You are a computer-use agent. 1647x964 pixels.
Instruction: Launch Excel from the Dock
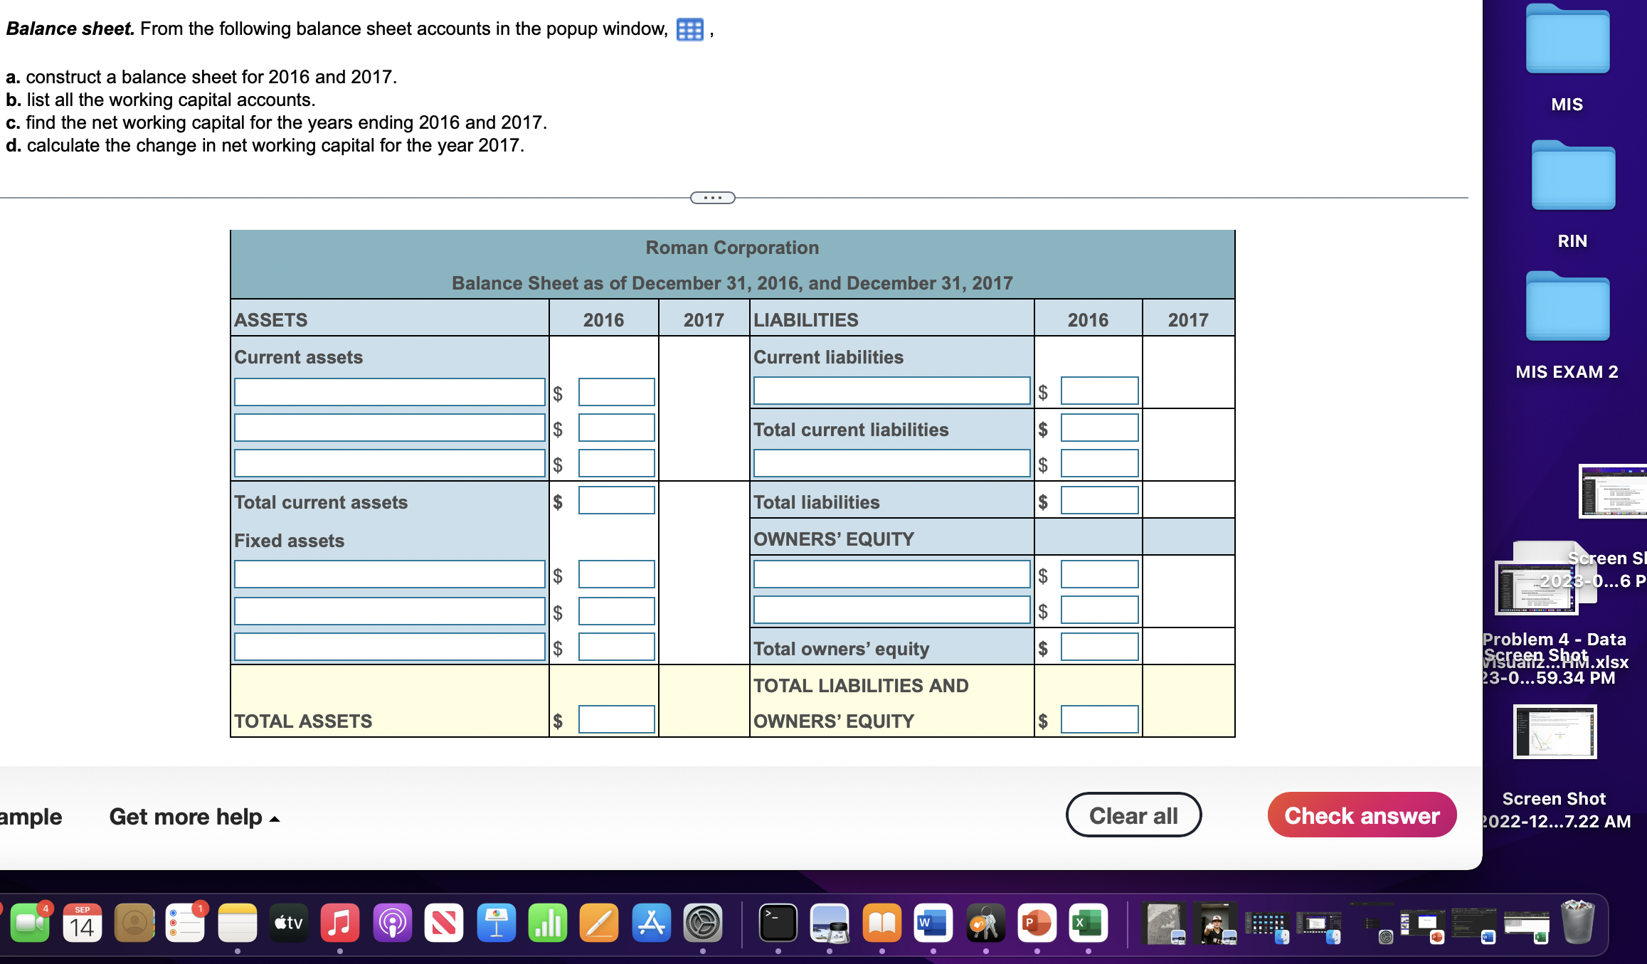[x=1089, y=922]
